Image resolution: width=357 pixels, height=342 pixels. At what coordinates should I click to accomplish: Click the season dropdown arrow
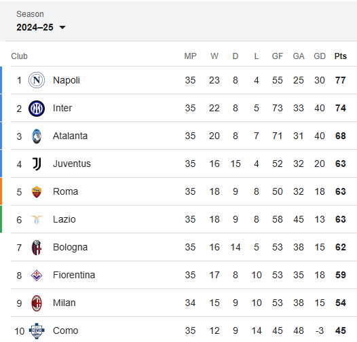coord(62,28)
